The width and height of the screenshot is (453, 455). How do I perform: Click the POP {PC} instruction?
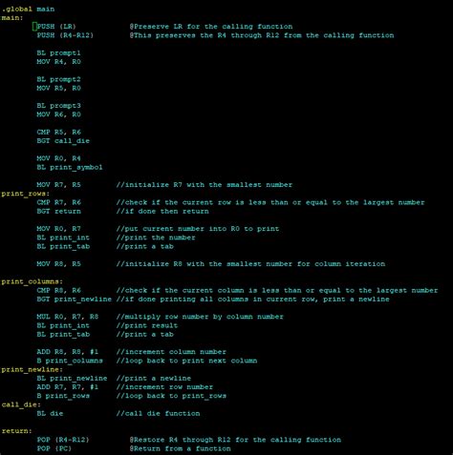pyautogui.click(x=54, y=448)
